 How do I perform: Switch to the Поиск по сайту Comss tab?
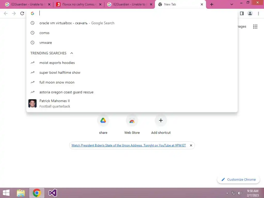point(79,4)
